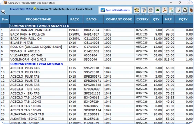Image resolution: width=194 pixels, height=124 pixels.
Task: Sort by Sno column header
Action: (x=5, y=19)
